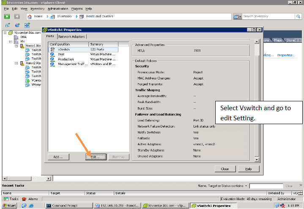
Task: Click the ktesx1 host warning icon
Action: click(22, 46)
